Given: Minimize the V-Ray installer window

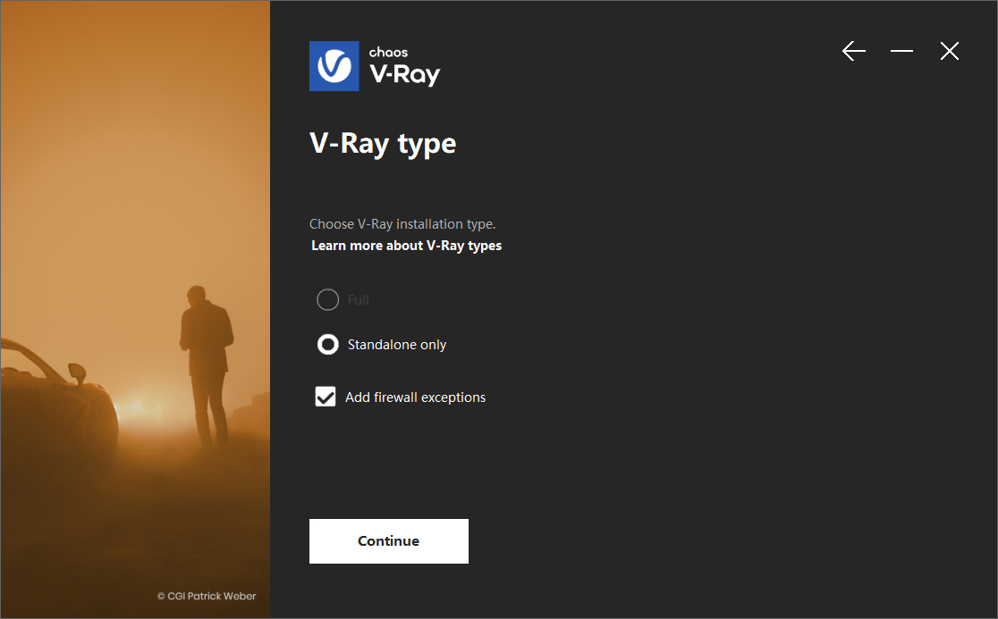Looking at the screenshot, I should pos(901,51).
